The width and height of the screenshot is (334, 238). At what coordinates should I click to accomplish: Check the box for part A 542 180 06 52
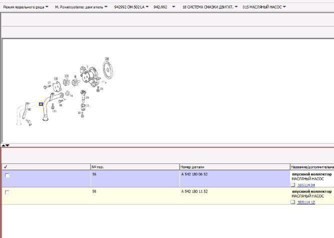click(x=7, y=175)
